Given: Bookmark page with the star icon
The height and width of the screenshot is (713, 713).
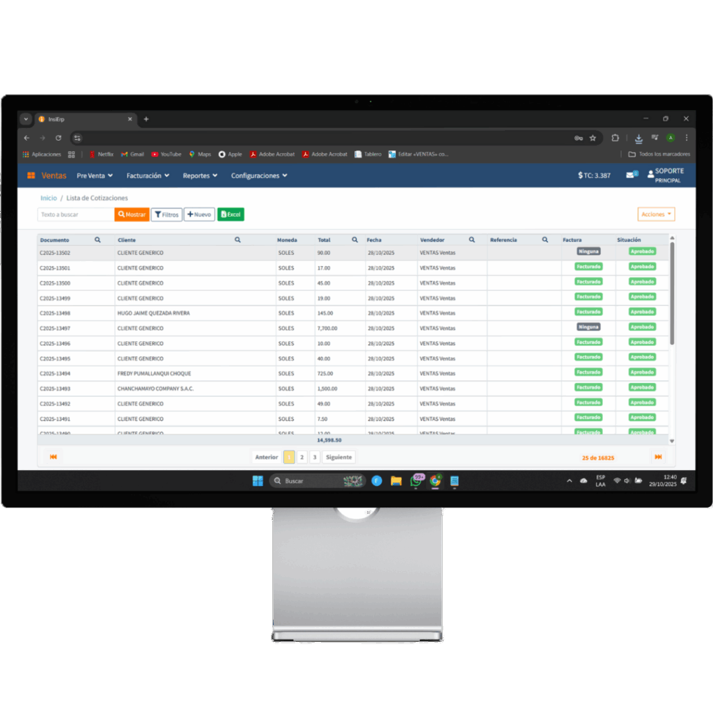Looking at the screenshot, I should (x=593, y=138).
